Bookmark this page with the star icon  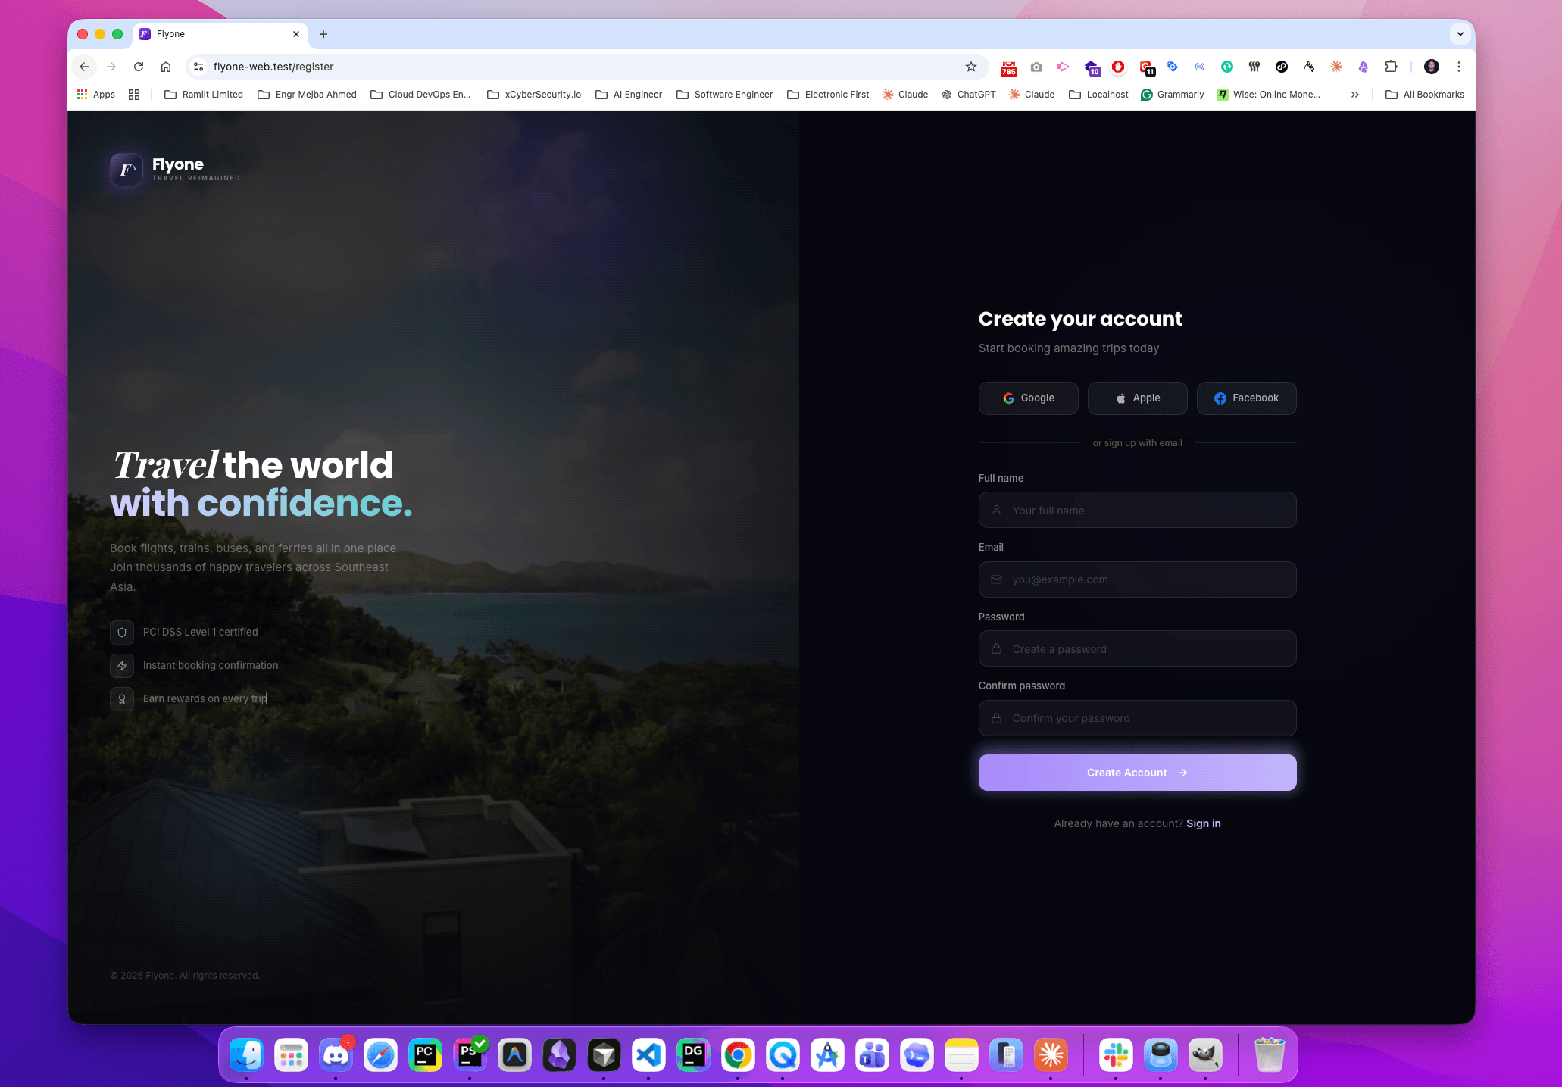pos(971,67)
